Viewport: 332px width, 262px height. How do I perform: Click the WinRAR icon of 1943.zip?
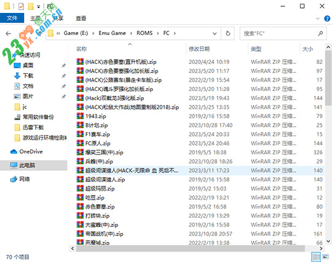point(80,116)
